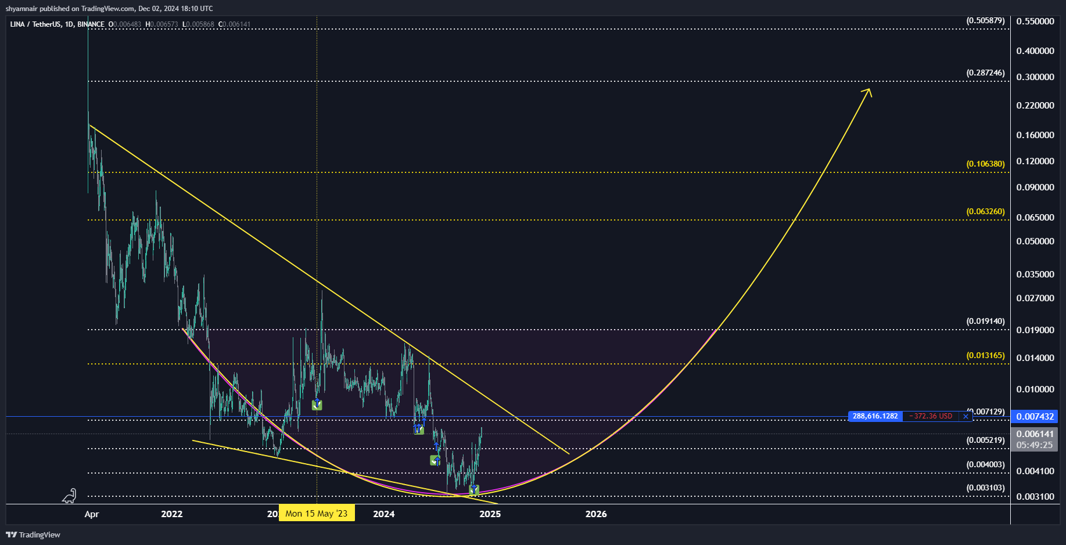Click the yellow (0.063260) level label
This screenshot has height=545, width=1066.
[985, 211]
